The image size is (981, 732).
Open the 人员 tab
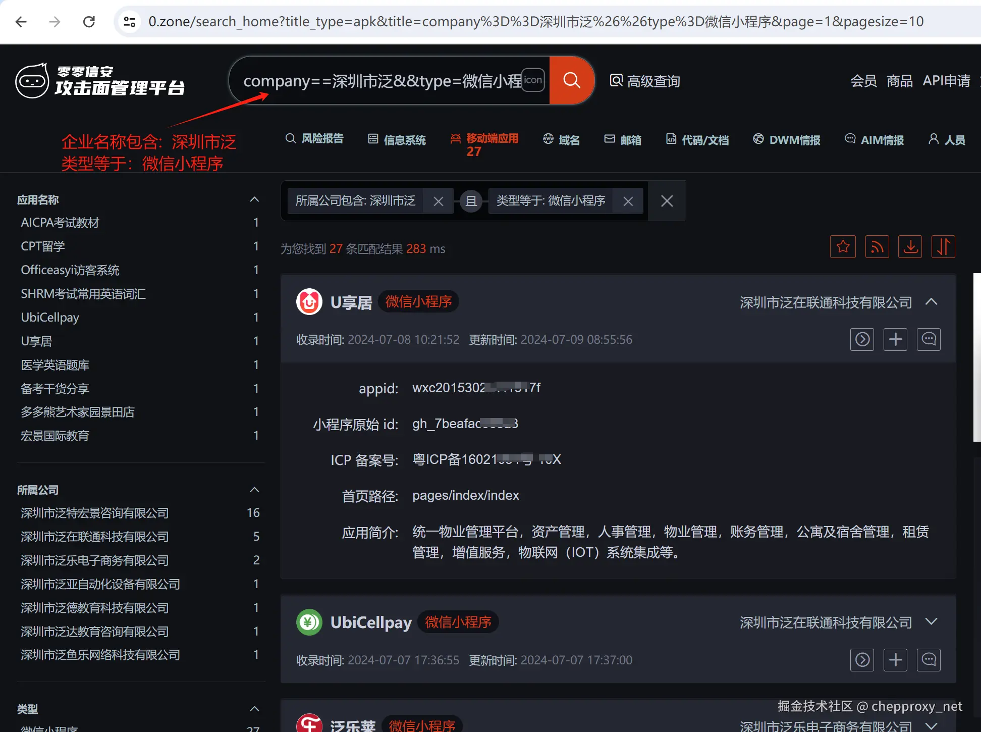pos(947,139)
